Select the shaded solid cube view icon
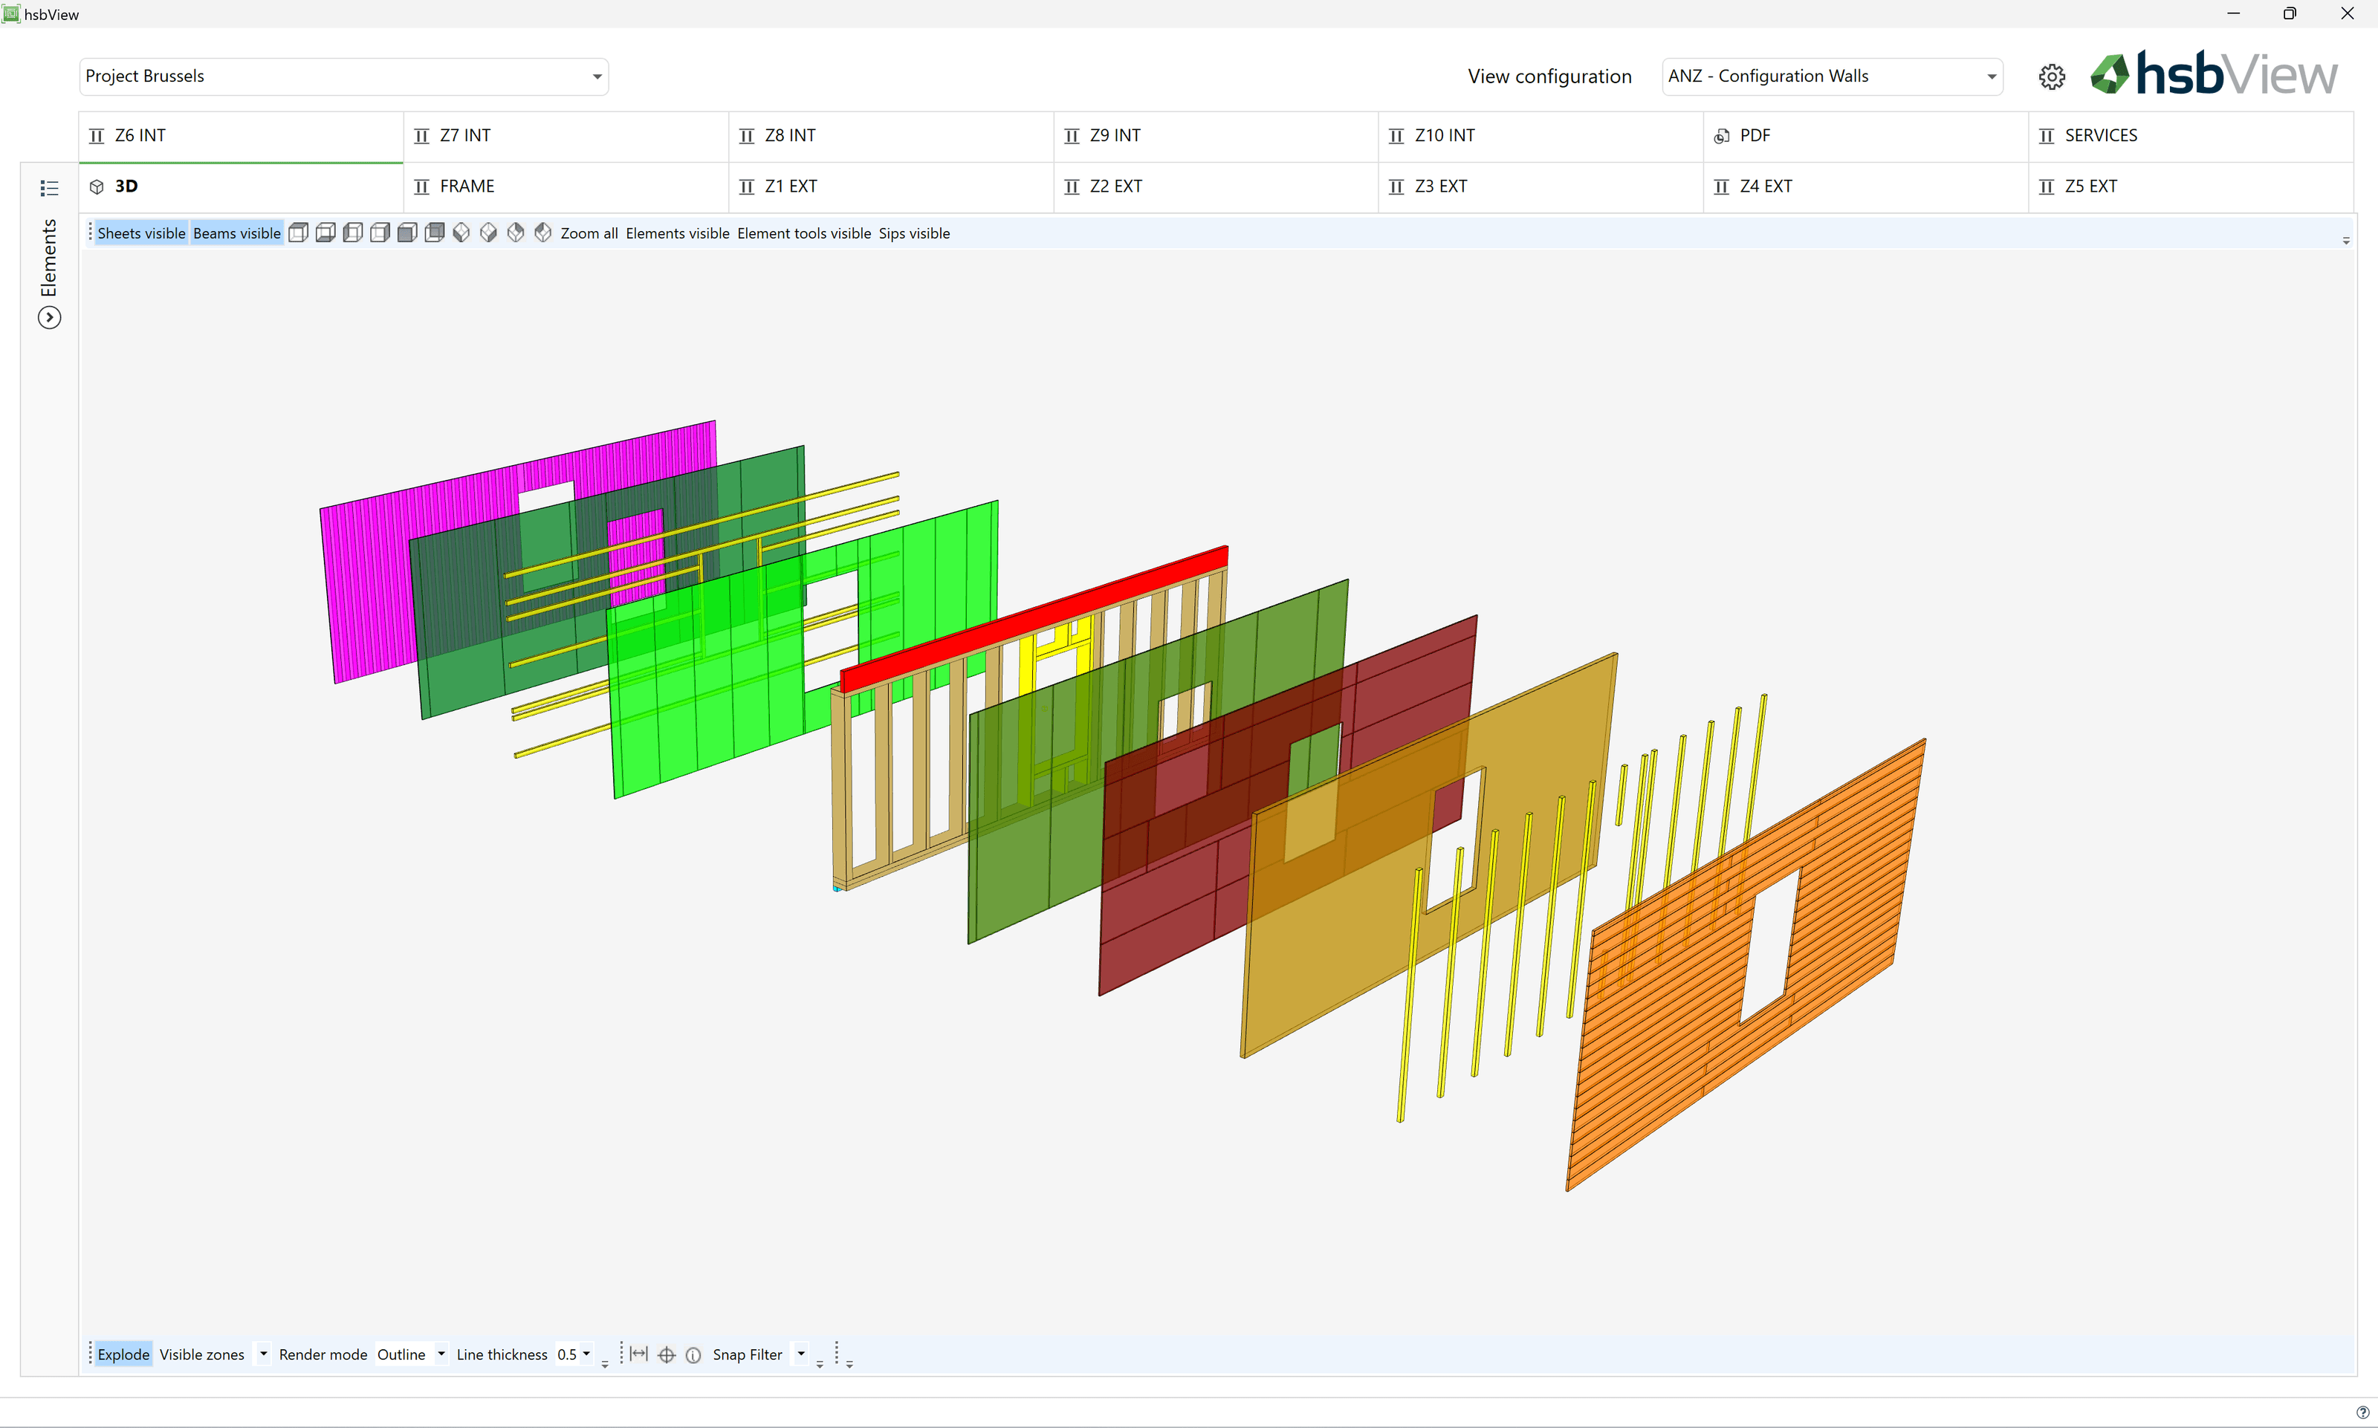The width and height of the screenshot is (2378, 1428). tap(407, 233)
